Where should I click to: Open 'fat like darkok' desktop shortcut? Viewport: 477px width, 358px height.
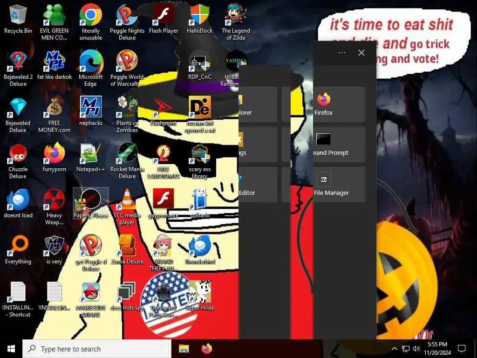[x=54, y=65]
